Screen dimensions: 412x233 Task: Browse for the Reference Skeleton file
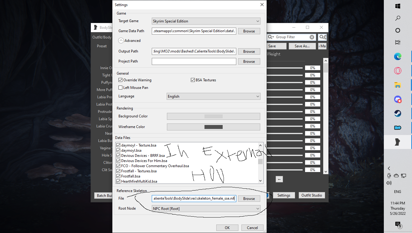pyautogui.click(x=249, y=199)
